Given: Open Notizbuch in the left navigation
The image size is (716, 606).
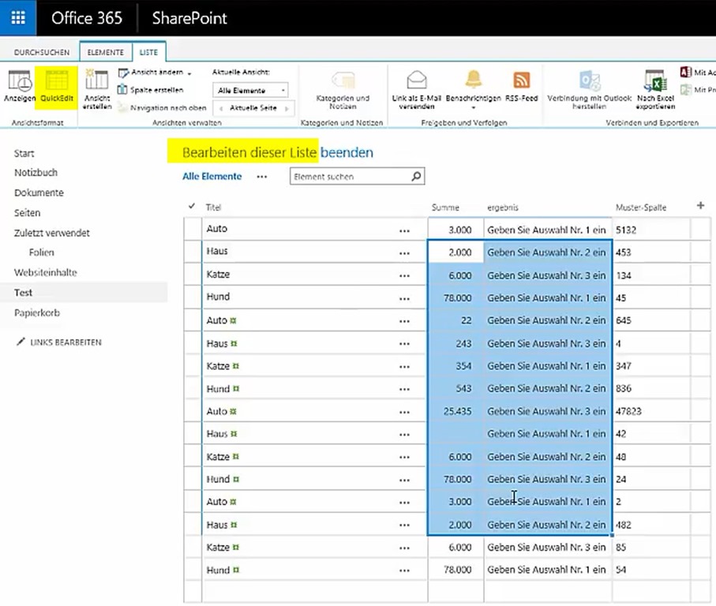Looking at the screenshot, I should [36, 173].
